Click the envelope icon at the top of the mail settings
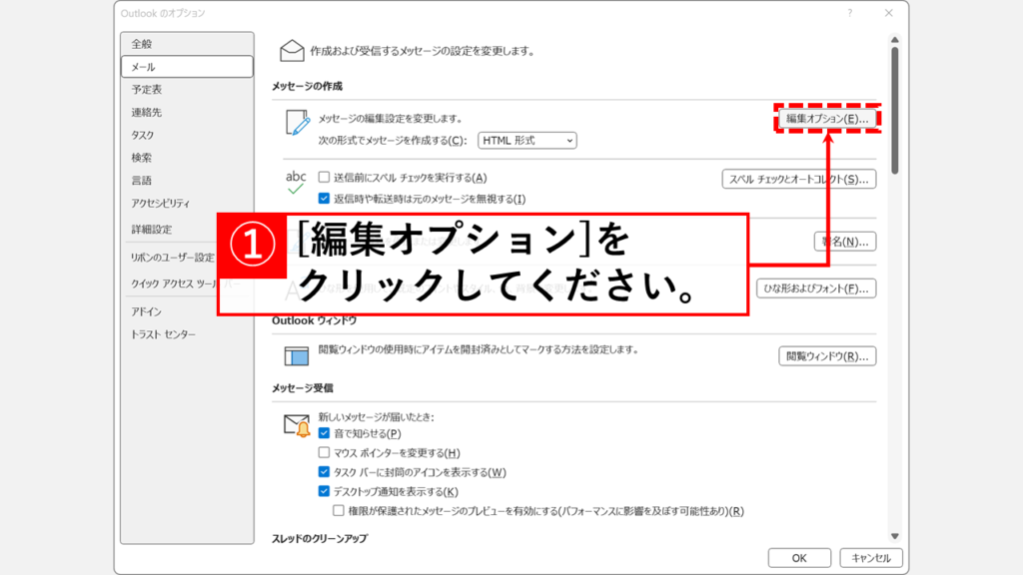 tap(292, 51)
